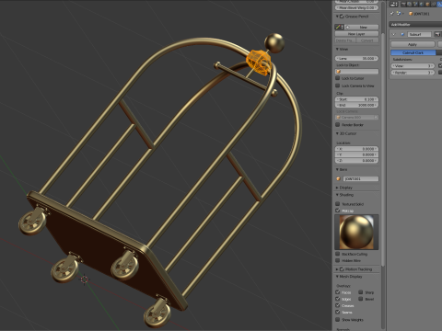442x331 pixels.
Task: Enable the Motion Tracking panel checkbox
Action: (342, 269)
